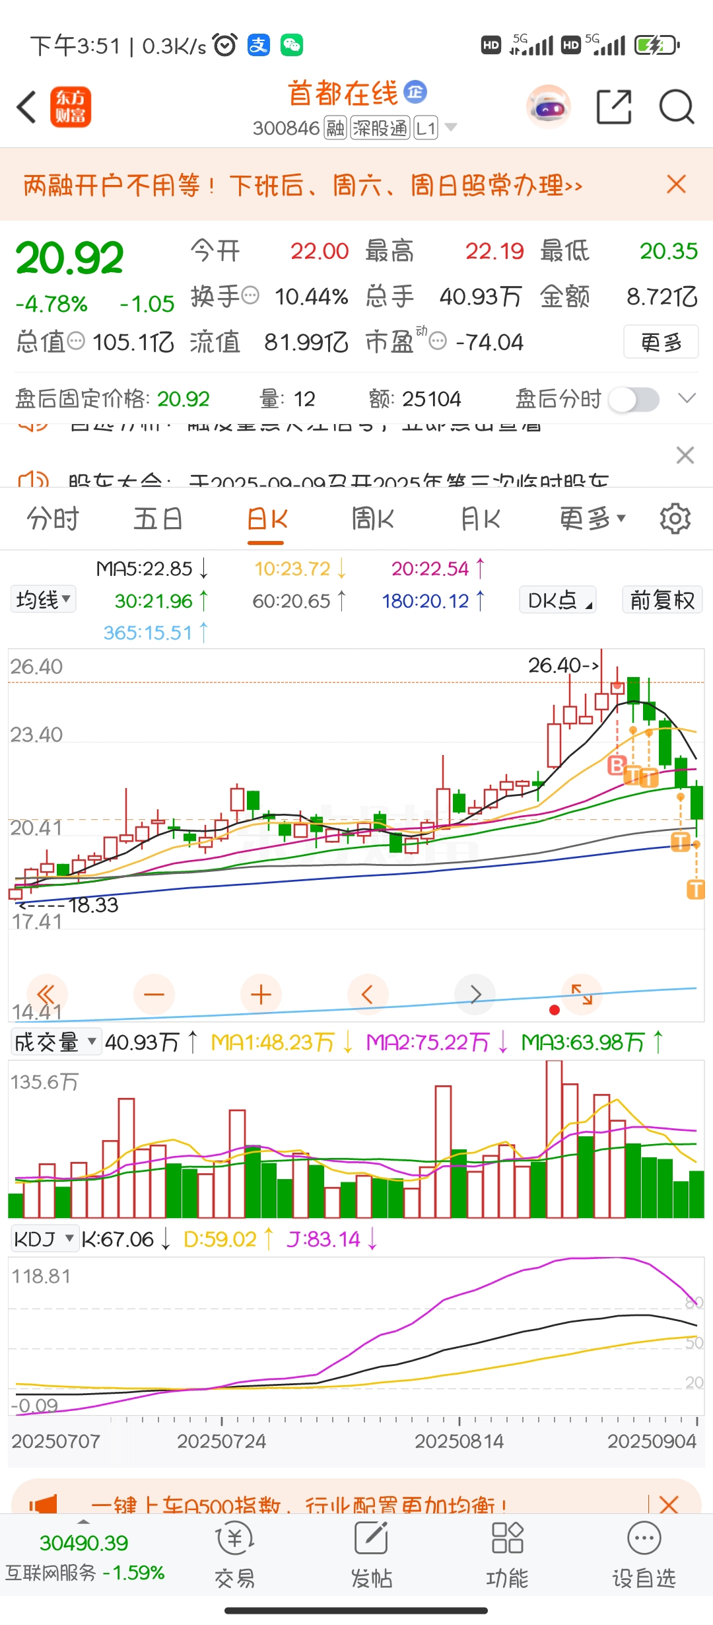This screenshot has height=1625, width=713.
Task: Select the 日K tab
Action: 267,519
